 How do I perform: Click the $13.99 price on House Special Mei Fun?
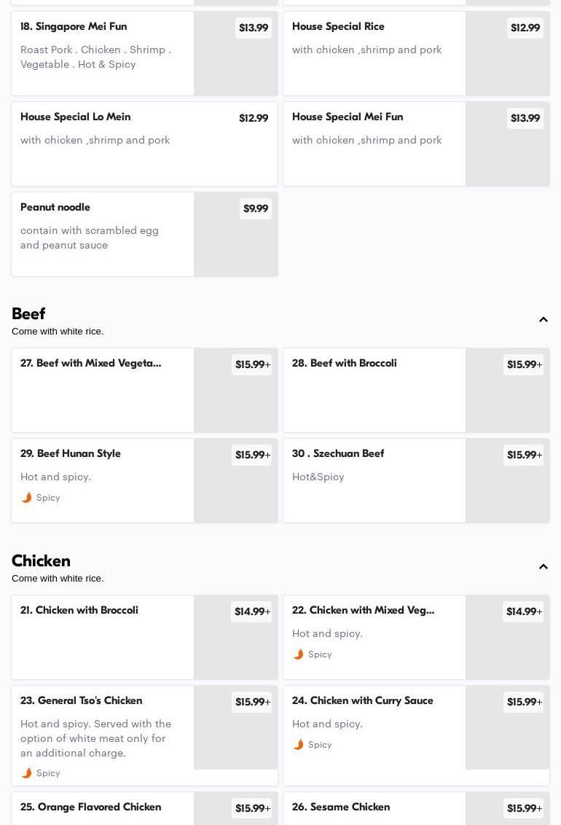click(x=525, y=118)
